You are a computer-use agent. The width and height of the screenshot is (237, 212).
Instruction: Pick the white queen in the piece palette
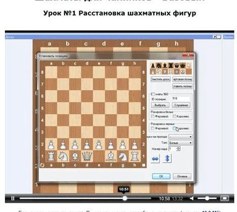(x=177, y=71)
